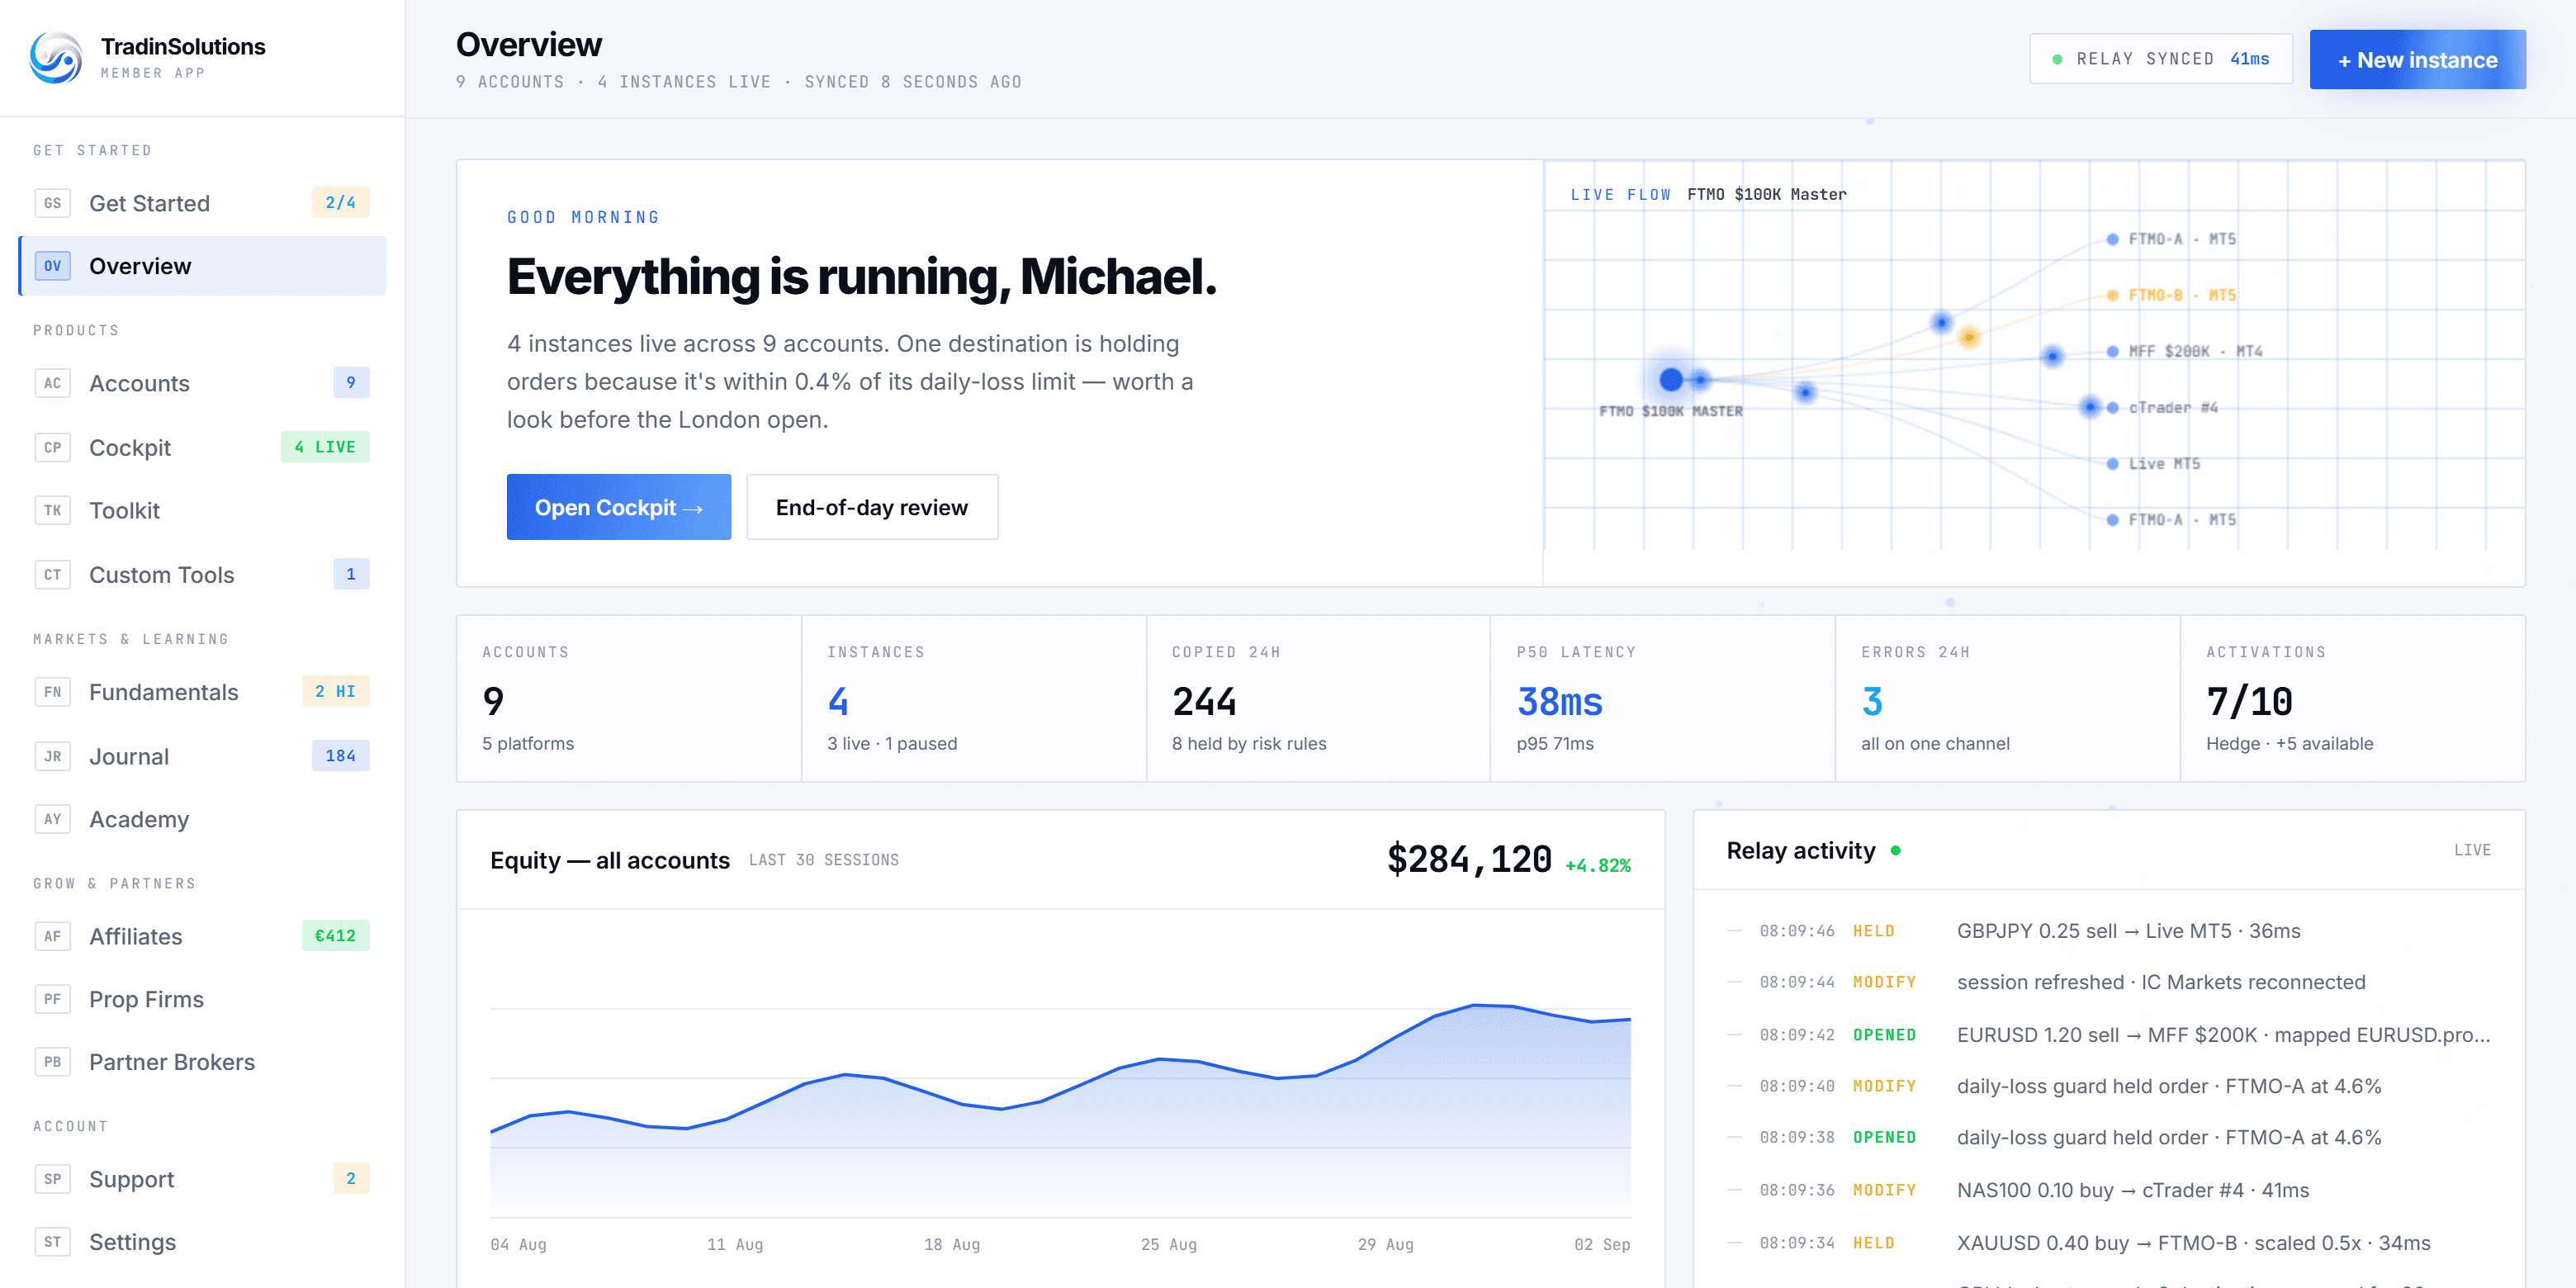The height and width of the screenshot is (1288, 2576).
Task: Click the LIVE label in Relay activity header
Action: coord(2472,850)
